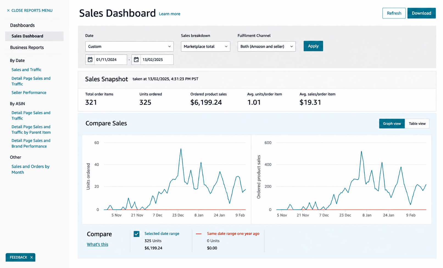Expand the Sales breakdown dropdown
This screenshot has height=268, width=443.
[x=205, y=46]
